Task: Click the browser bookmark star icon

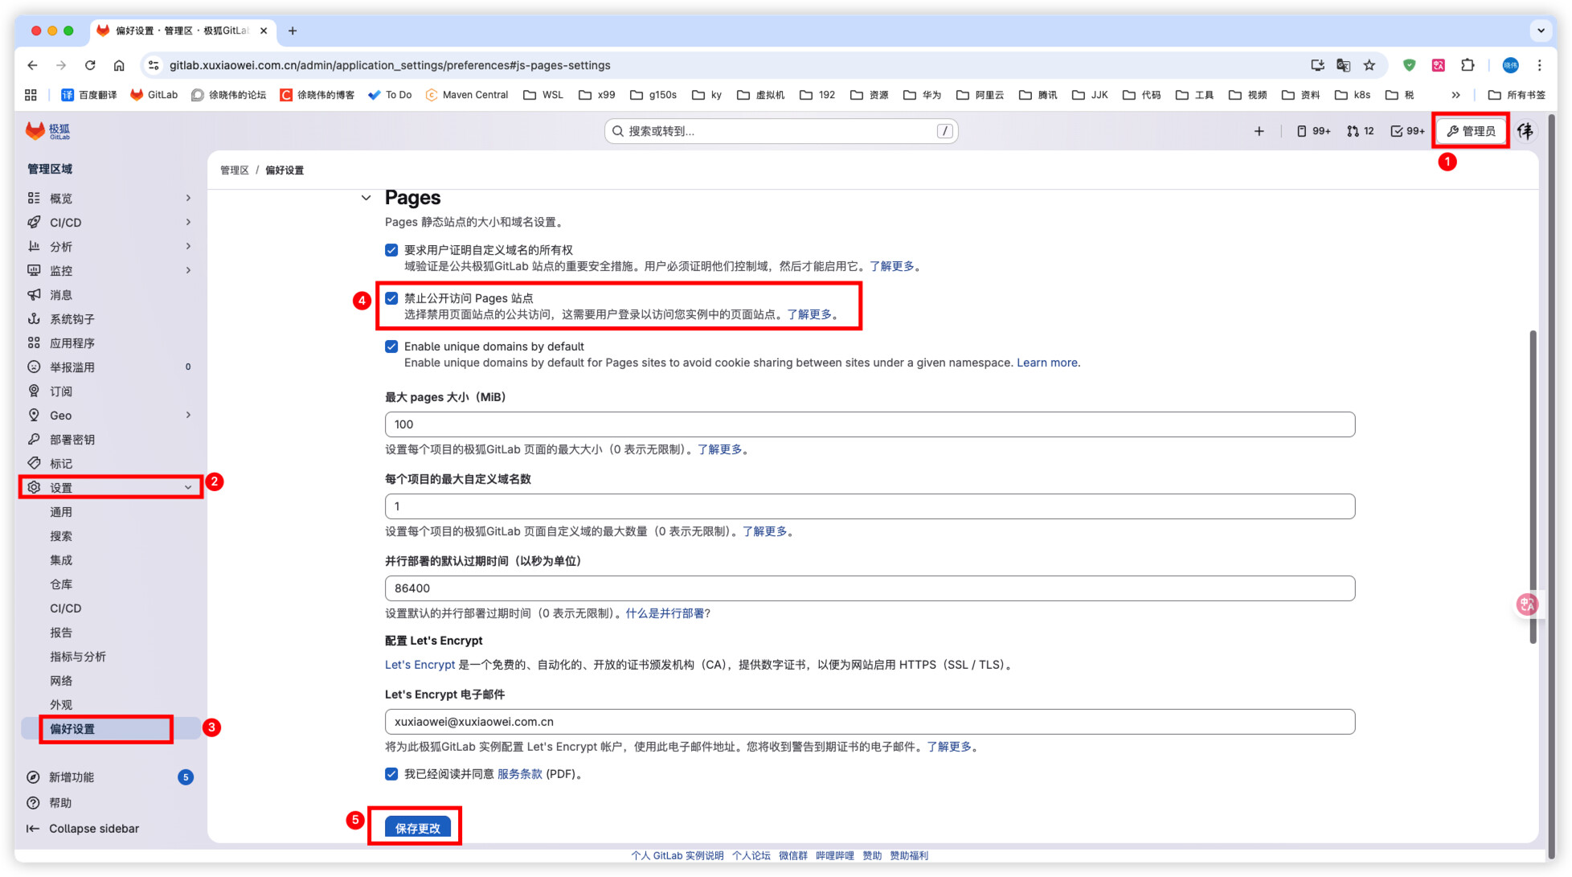Action: coord(1369,65)
